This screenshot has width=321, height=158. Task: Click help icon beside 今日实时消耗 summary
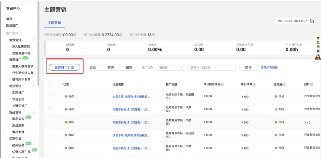(x=75, y=35)
